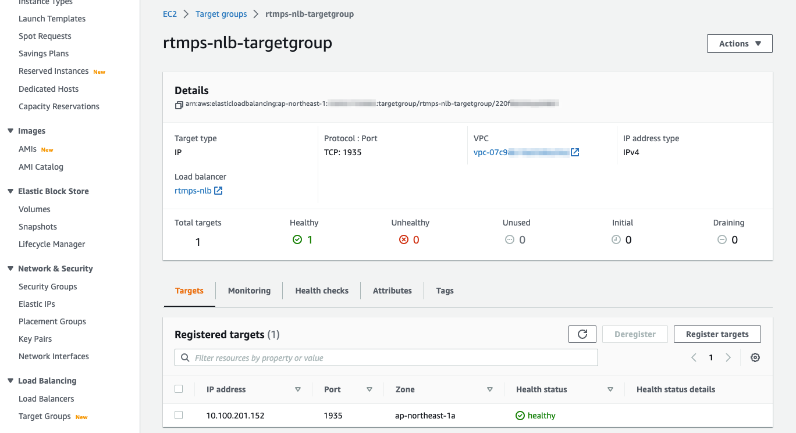Screen dimensions: 796x433
Task: Sort by IP address column arrow
Action: 298,389
